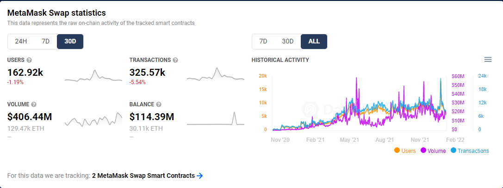Click the transactions sparkline chart

[x=216, y=75]
